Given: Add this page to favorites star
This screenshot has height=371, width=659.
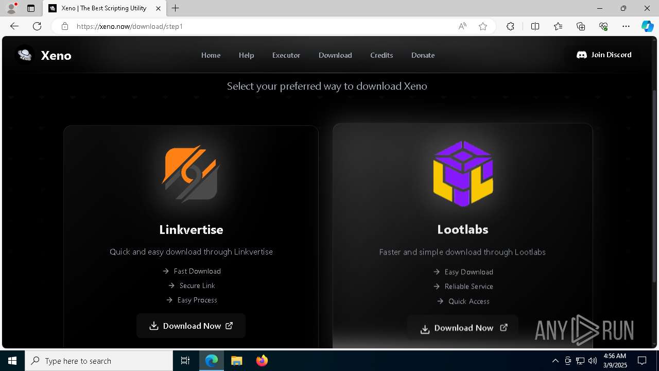Looking at the screenshot, I should pos(483,26).
